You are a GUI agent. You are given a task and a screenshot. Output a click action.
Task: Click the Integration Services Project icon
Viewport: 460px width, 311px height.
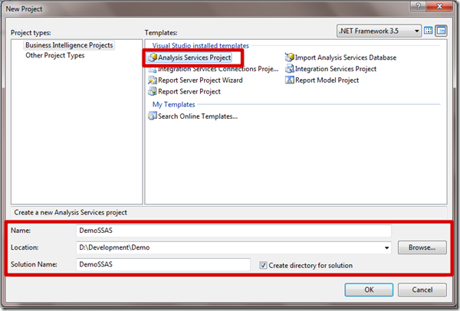pyautogui.click(x=289, y=69)
